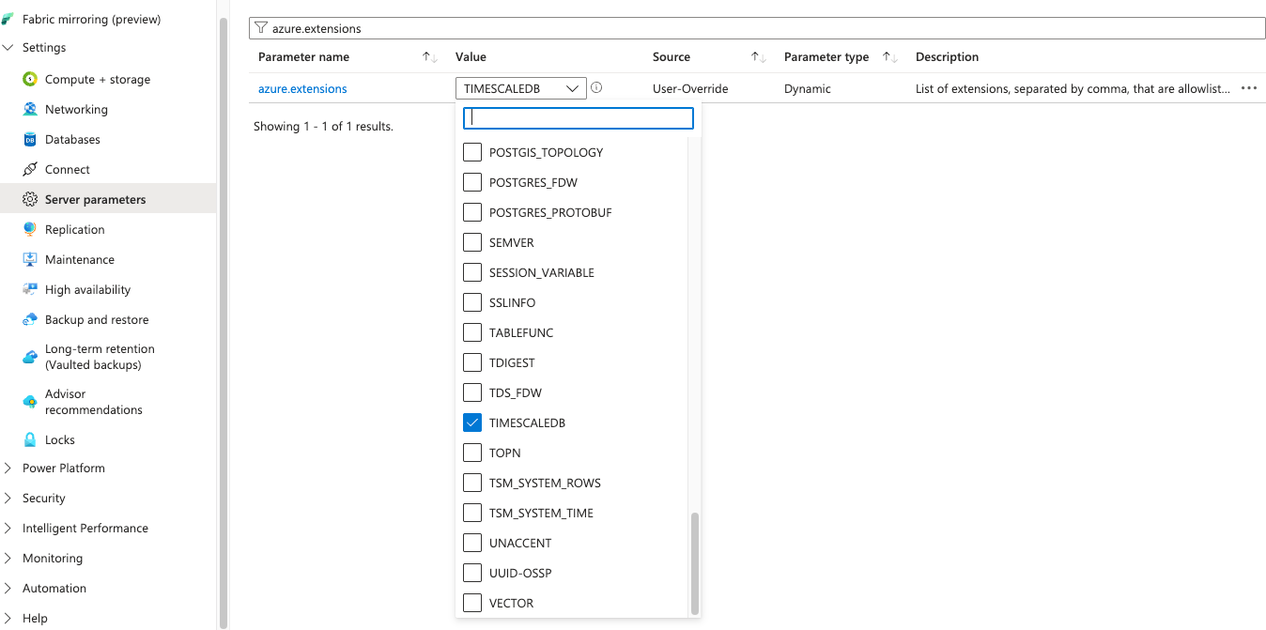
Task: Click the info icon beside value dropdown
Action: click(596, 88)
